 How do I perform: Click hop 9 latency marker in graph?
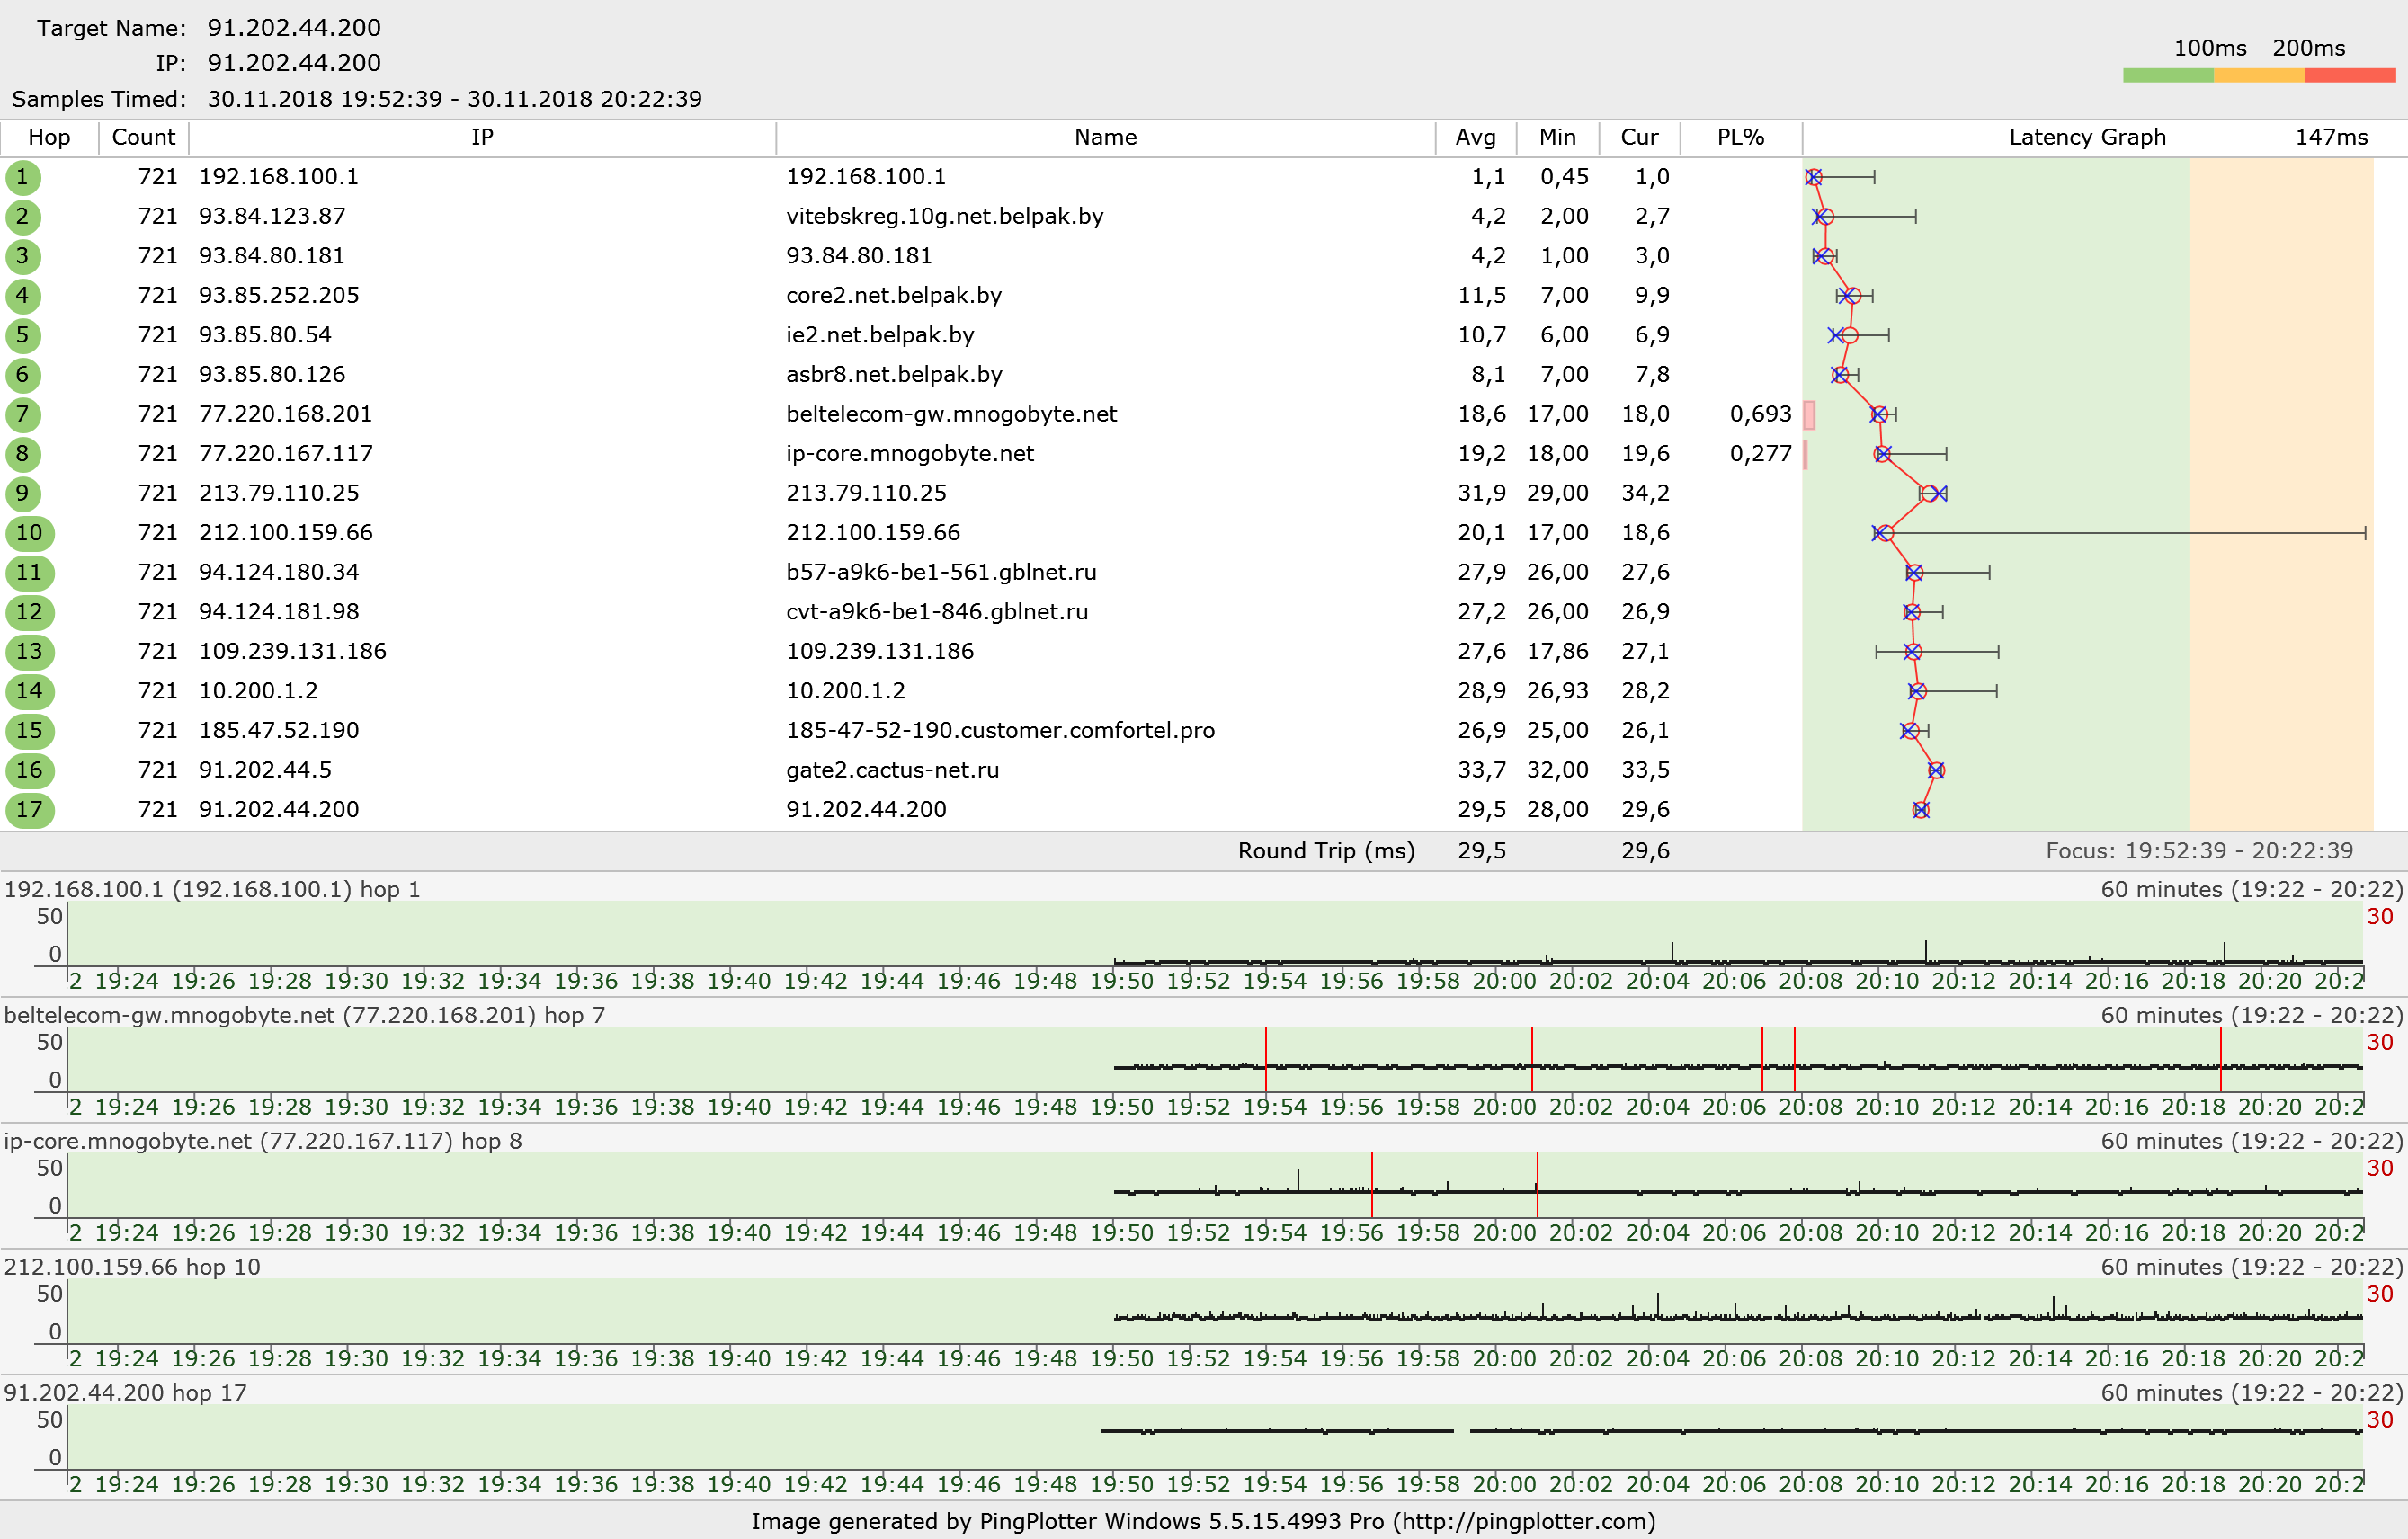[x=1932, y=493]
